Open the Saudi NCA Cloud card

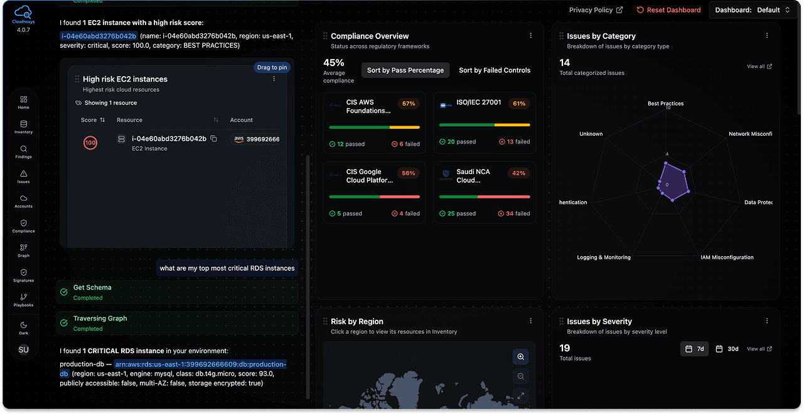(x=485, y=192)
